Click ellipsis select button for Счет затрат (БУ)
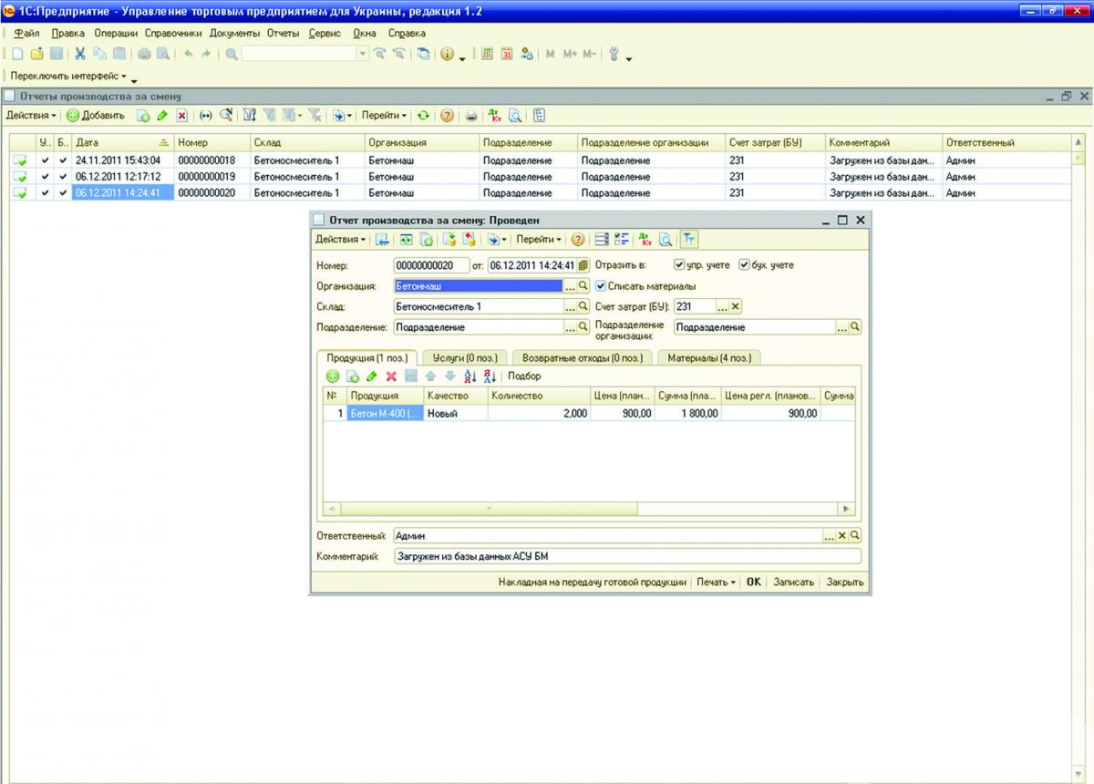The width and height of the screenshot is (1094, 784). 722,306
